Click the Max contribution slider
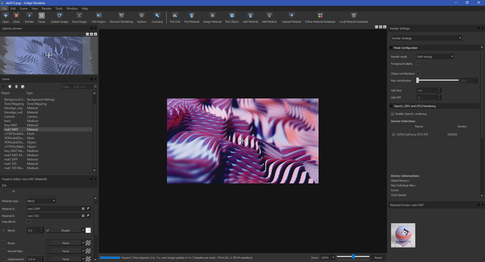 (x=438, y=80)
